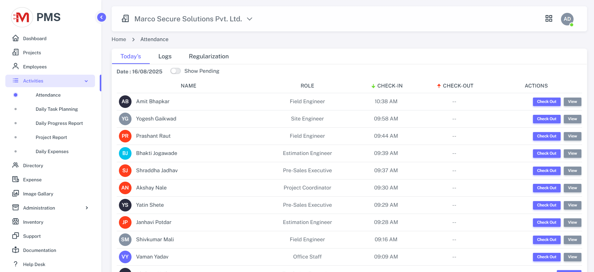Open the Expense section
The width and height of the screenshot is (594, 272).
32,180
